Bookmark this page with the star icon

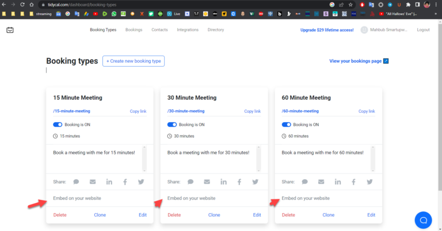(350, 5)
